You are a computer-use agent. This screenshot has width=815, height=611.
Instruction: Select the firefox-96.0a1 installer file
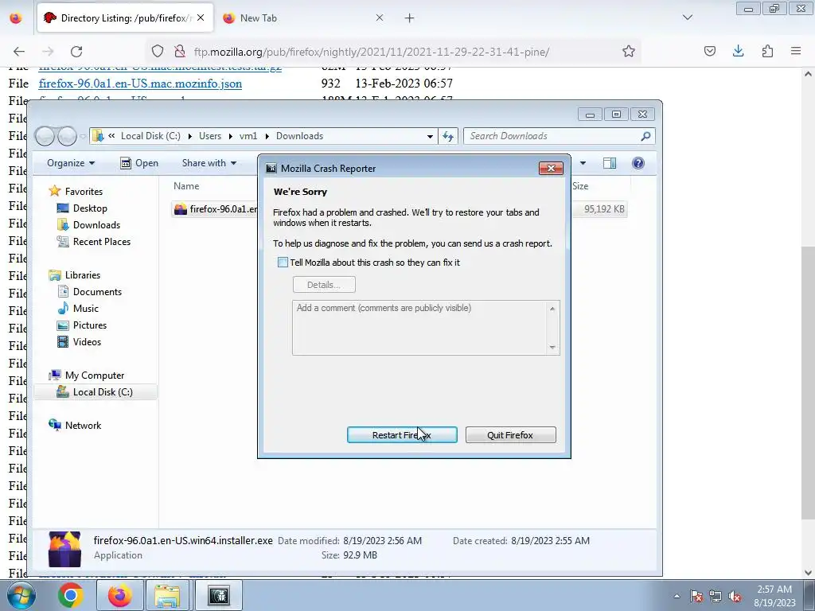(216, 209)
